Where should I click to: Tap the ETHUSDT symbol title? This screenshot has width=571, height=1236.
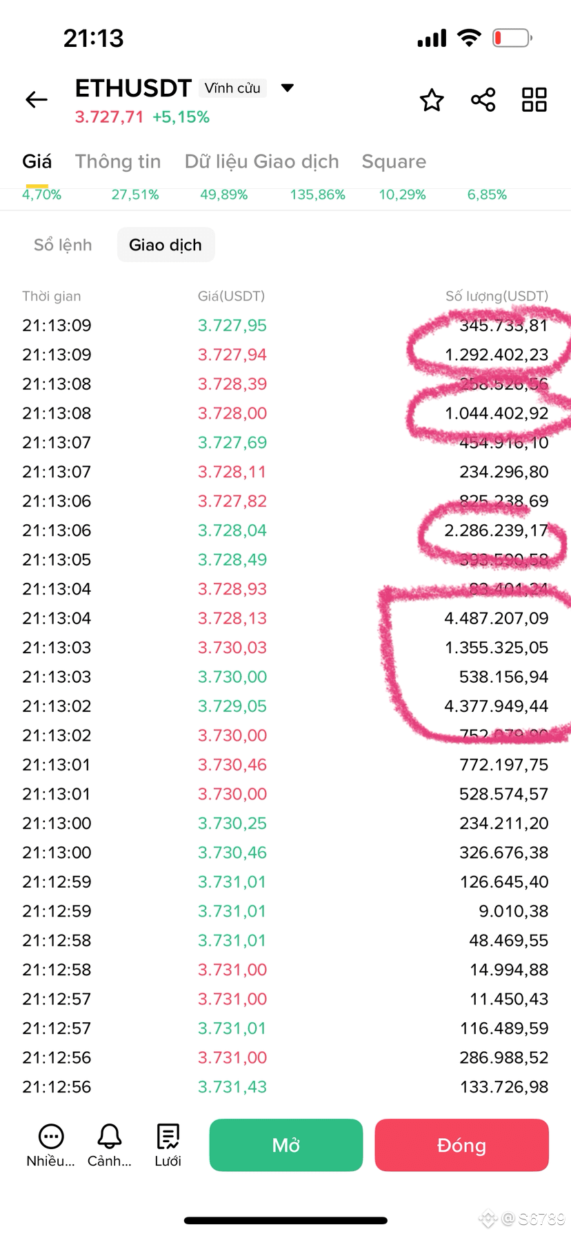click(133, 88)
